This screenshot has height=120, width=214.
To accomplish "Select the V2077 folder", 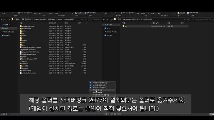I will click(24, 43).
